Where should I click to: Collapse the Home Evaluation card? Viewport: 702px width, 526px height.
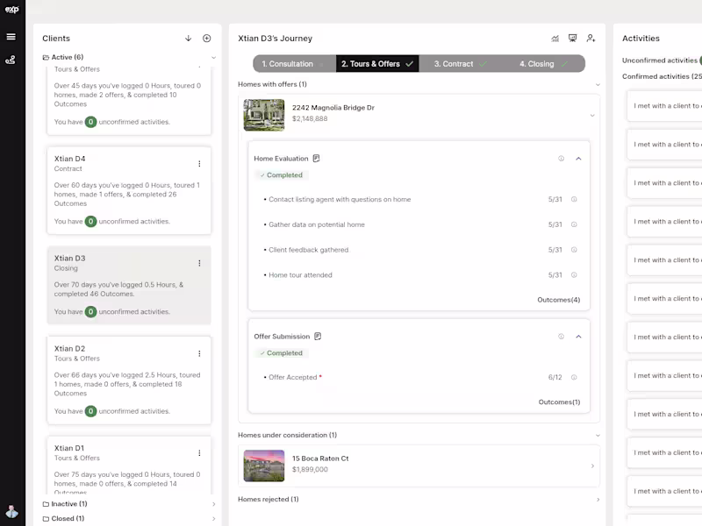(x=578, y=159)
